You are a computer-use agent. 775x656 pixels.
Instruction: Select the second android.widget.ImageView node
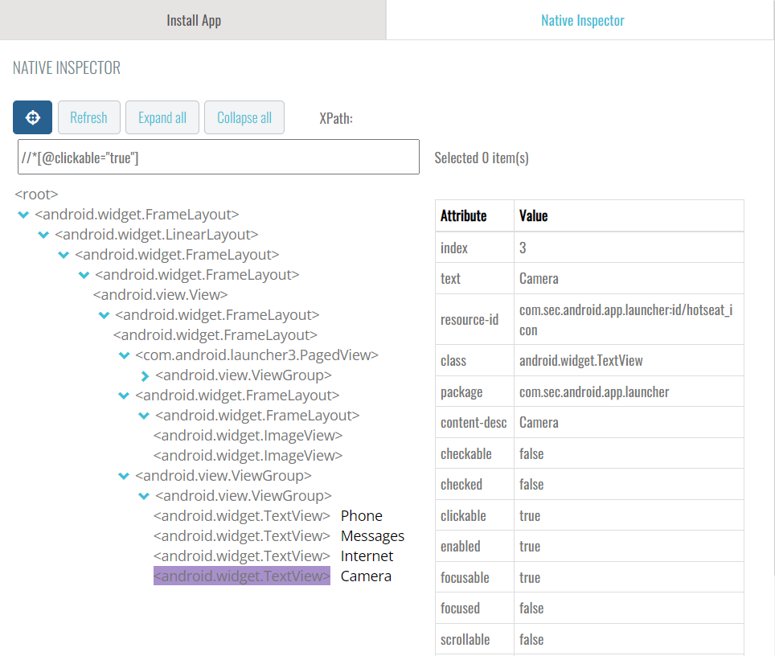pyautogui.click(x=248, y=455)
